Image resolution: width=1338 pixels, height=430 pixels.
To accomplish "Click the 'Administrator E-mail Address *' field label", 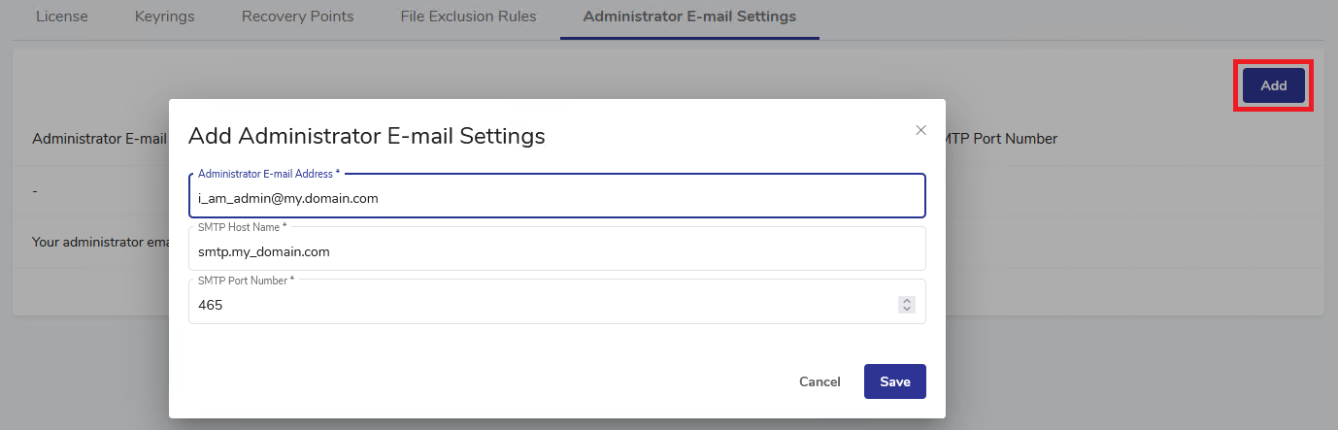I will coord(269,174).
